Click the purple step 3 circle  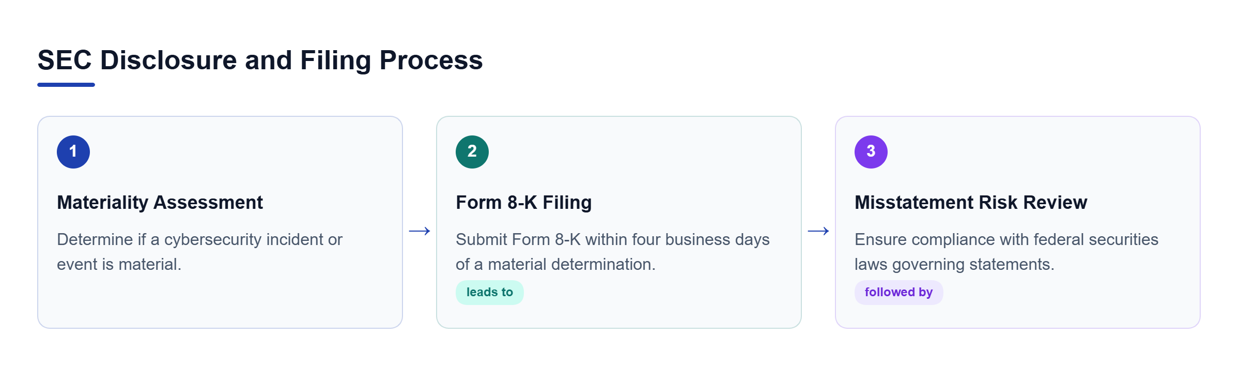pyautogui.click(x=871, y=152)
